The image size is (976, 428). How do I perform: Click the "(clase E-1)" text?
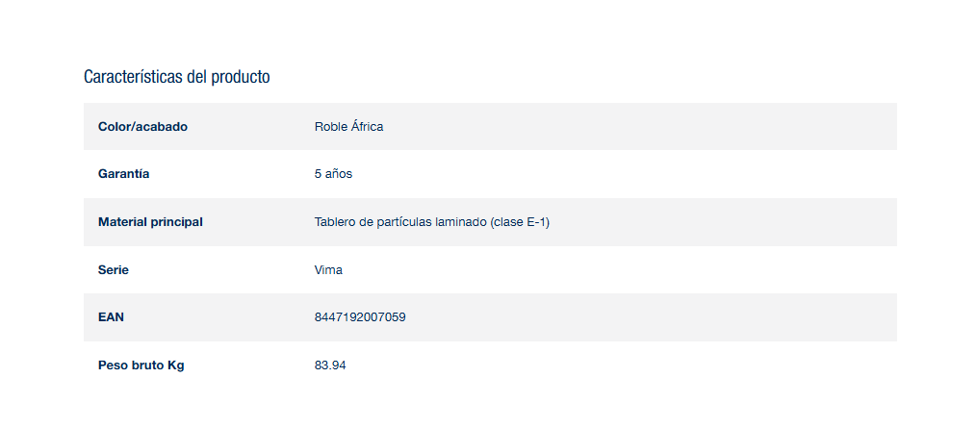(x=520, y=222)
